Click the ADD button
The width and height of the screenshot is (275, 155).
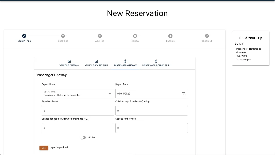click(x=44, y=148)
